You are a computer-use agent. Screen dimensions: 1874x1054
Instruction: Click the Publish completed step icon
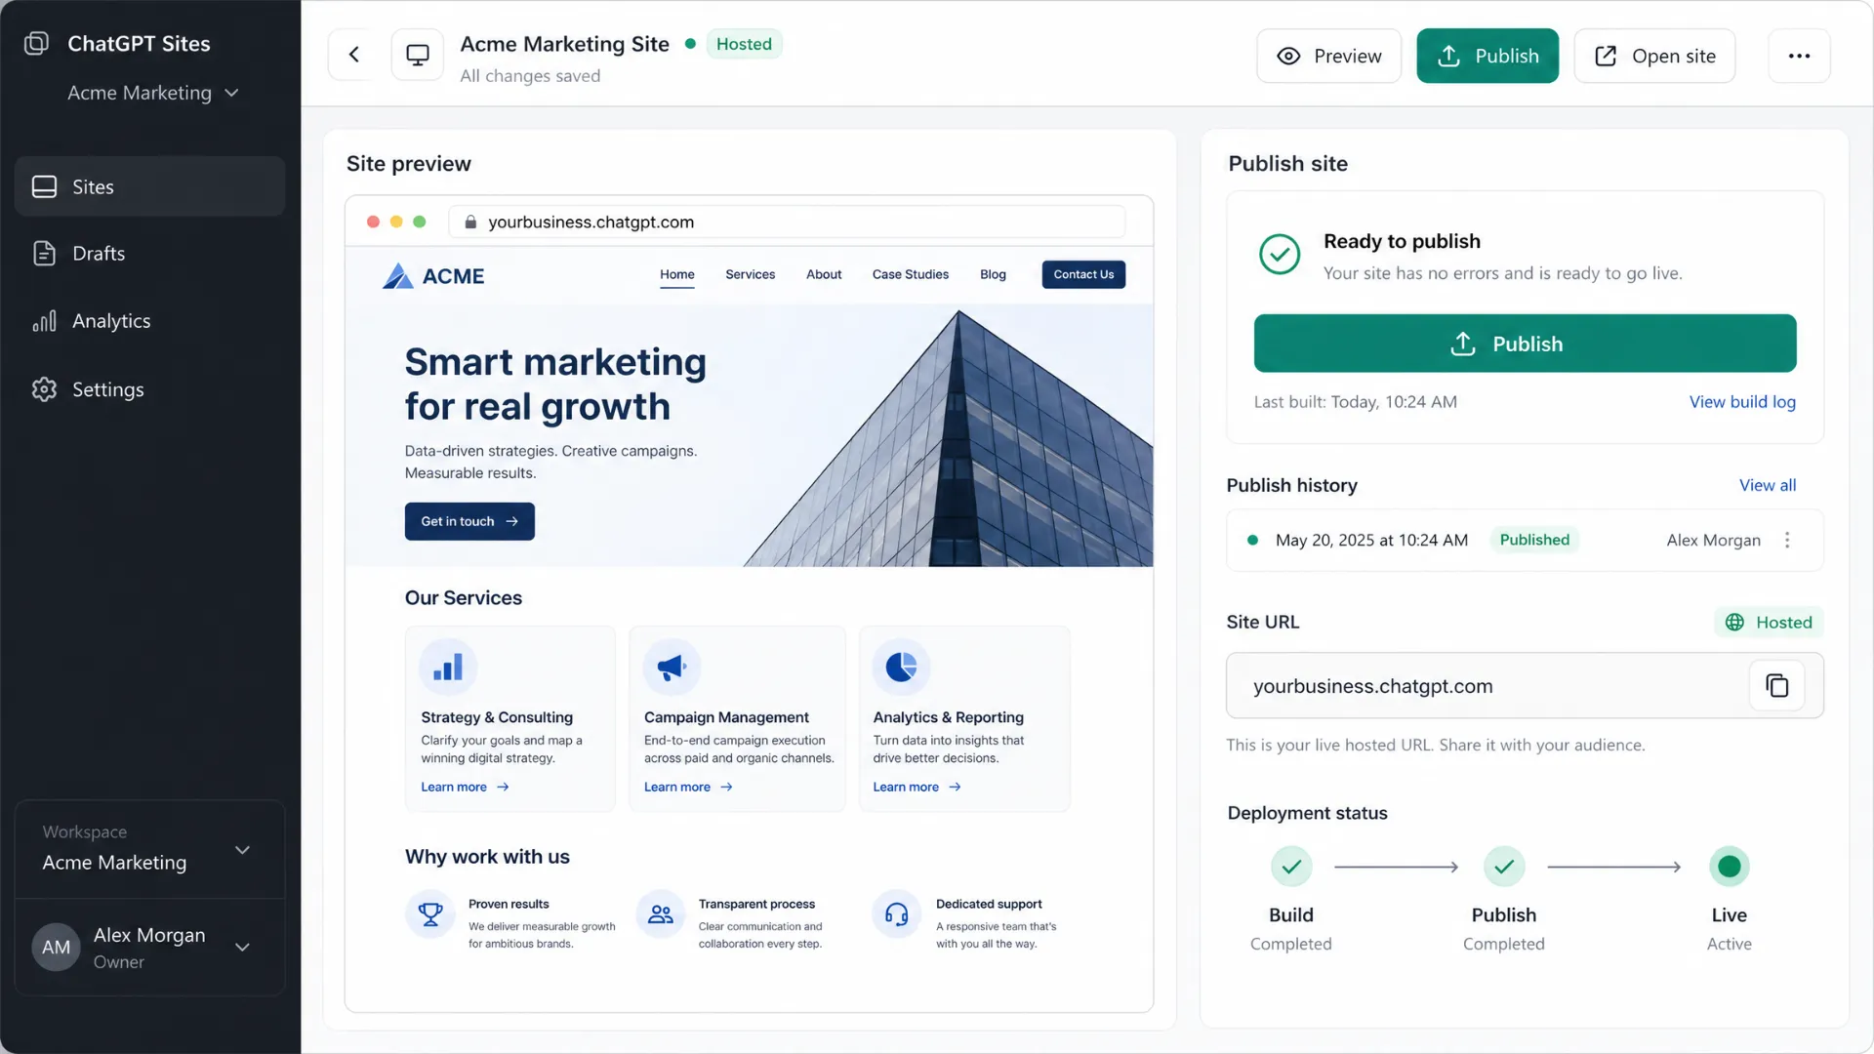pos(1504,867)
